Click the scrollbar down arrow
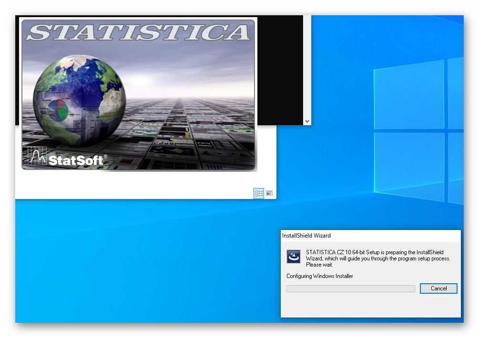Image resolution: width=479 pixels, height=338 pixels. (x=307, y=122)
